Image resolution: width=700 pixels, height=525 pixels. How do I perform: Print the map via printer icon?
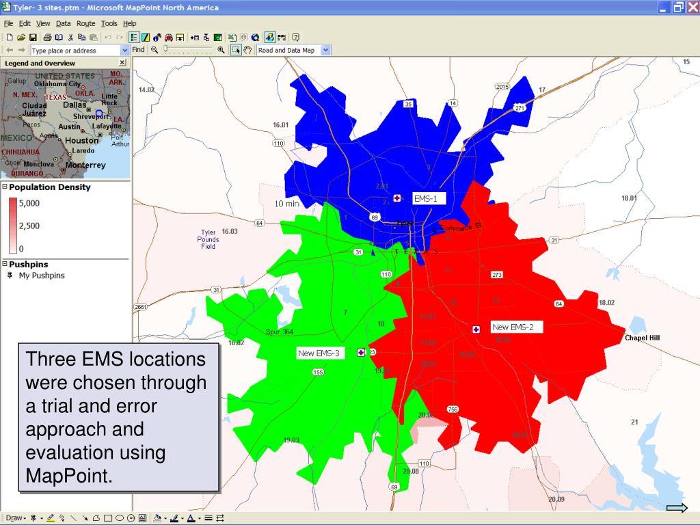pyautogui.click(x=47, y=38)
